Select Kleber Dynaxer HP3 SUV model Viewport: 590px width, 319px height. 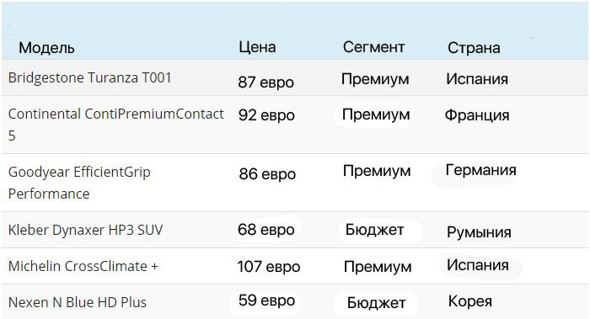click(x=85, y=230)
